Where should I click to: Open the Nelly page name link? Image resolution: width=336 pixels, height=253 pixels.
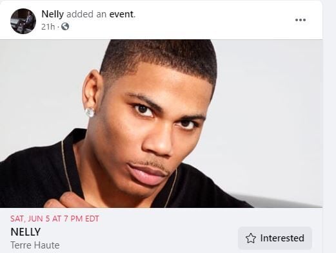pos(52,14)
